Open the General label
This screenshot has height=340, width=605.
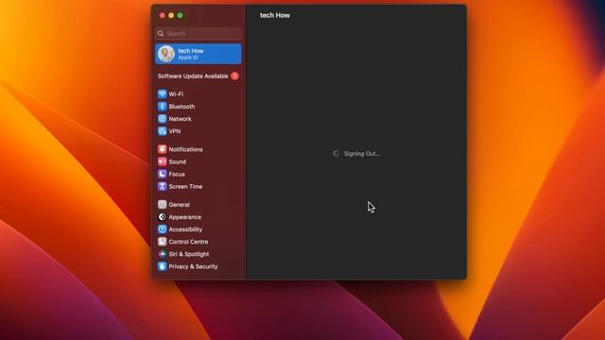click(179, 204)
